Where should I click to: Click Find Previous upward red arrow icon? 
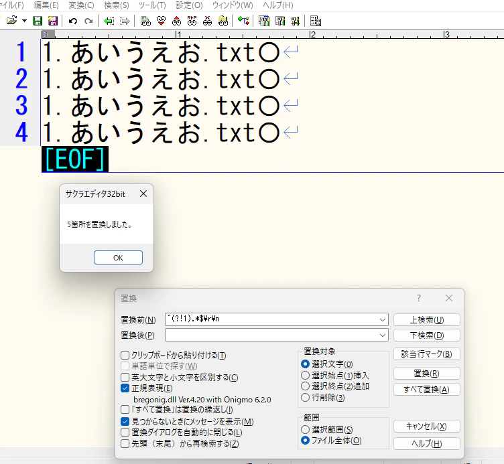pyautogui.click(x=176, y=21)
